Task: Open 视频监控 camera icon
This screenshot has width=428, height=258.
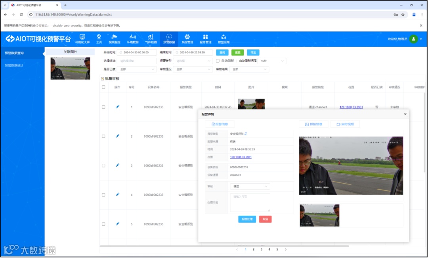Action: [115, 39]
